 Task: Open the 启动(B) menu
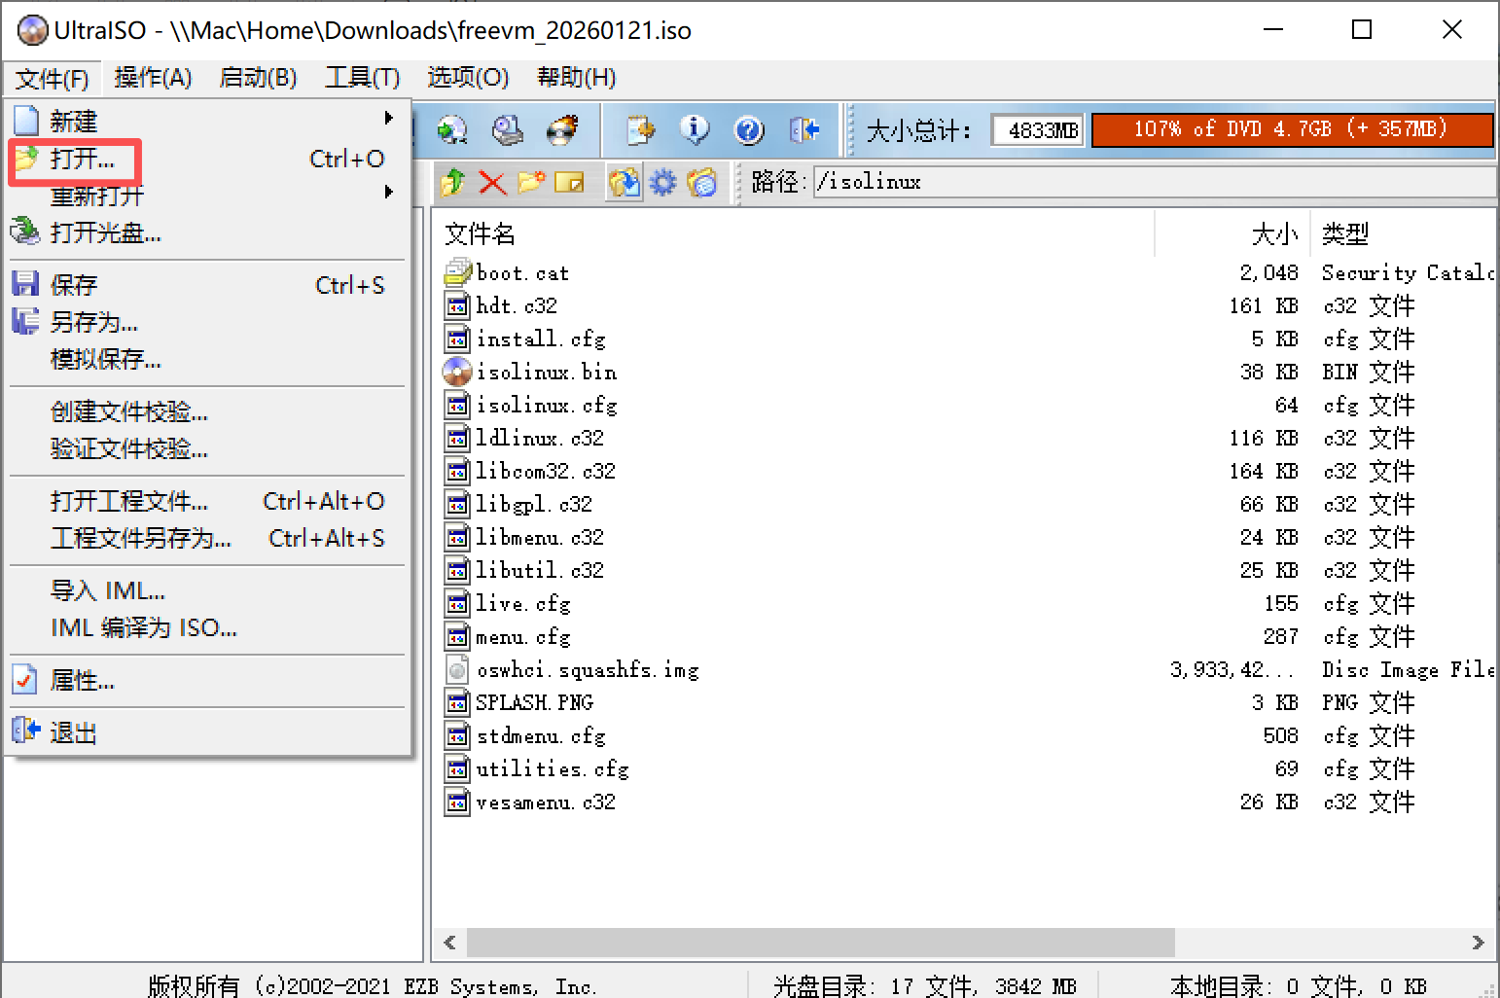[x=258, y=78]
